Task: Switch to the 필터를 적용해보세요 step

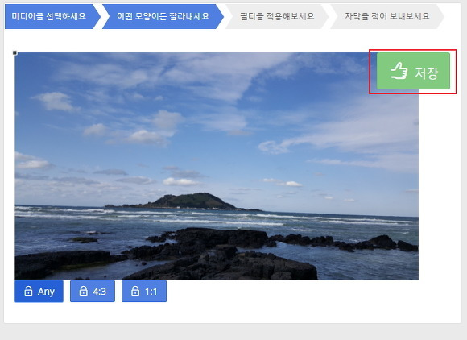Action: point(277,16)
